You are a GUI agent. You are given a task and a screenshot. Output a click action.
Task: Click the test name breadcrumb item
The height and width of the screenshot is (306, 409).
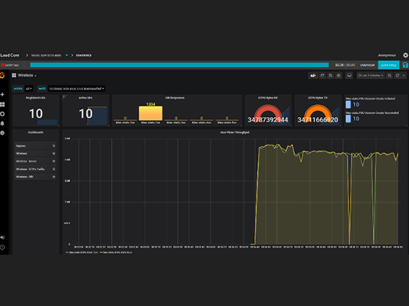46,55
